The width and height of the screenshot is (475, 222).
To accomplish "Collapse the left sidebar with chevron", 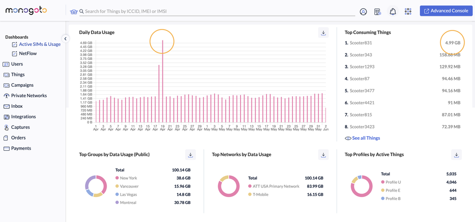I will pyautogui.click(x=65, y=38).
